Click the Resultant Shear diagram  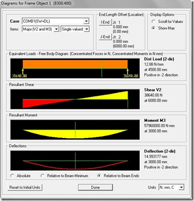point(75,99)
